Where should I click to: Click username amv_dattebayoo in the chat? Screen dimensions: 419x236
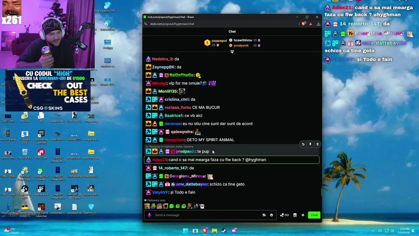tap(191, 184)
